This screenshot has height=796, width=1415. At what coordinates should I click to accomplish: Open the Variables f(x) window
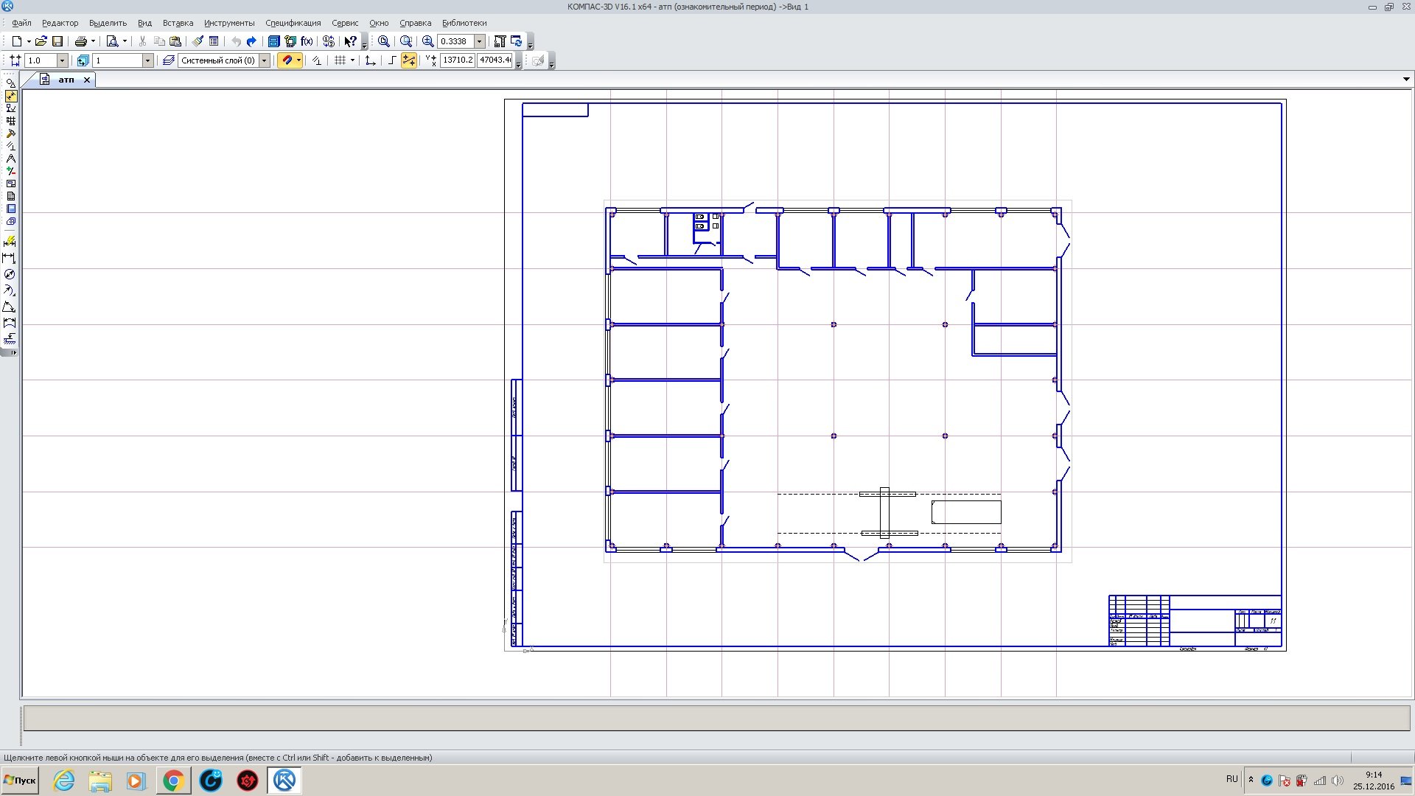(x=307, y=41)
